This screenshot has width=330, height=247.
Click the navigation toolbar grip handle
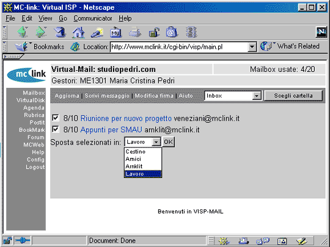click(x=4, y=32)
